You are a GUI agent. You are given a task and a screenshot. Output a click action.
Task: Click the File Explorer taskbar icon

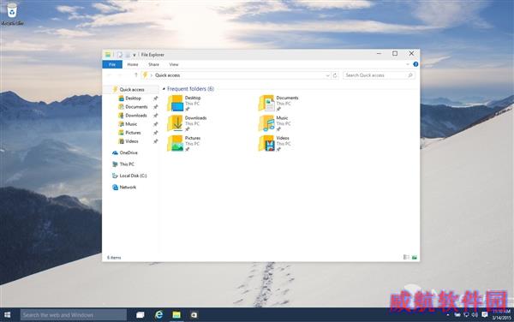click(176, 315)
